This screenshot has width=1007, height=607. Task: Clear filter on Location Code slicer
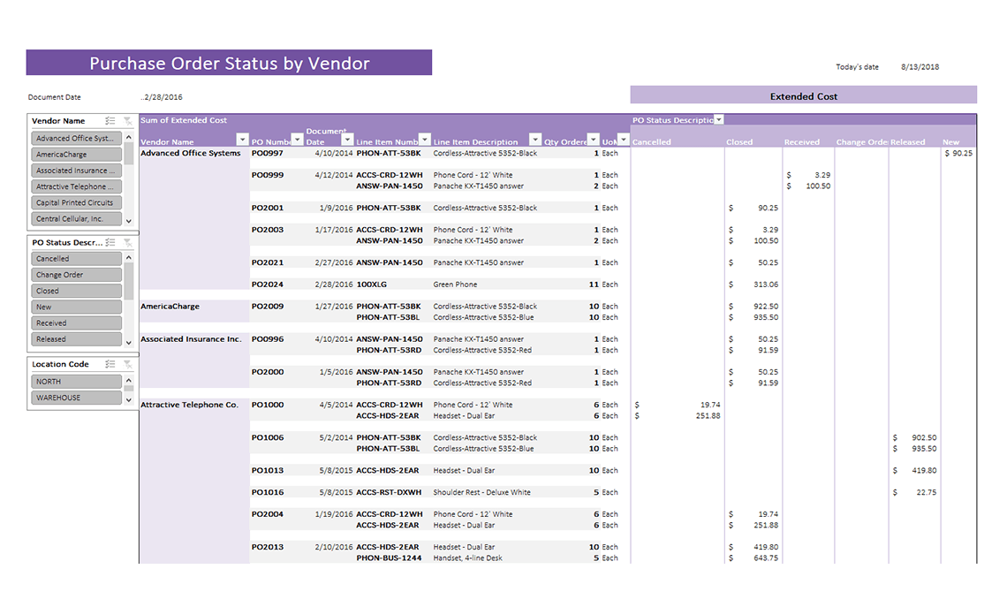point(128,364)
